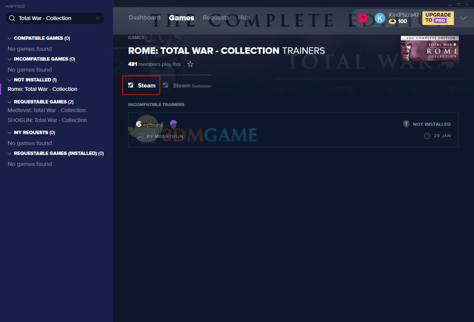Minimize the WeMod window

click(449, 4)
